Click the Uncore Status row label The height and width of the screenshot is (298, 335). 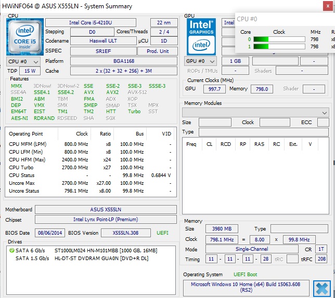[24, 191]
